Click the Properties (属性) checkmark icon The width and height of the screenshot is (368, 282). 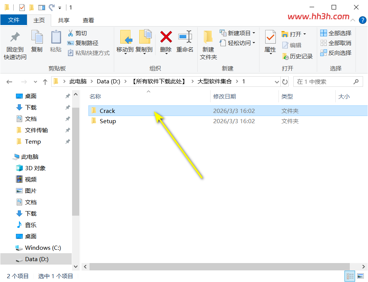click(x=270, y=37)
